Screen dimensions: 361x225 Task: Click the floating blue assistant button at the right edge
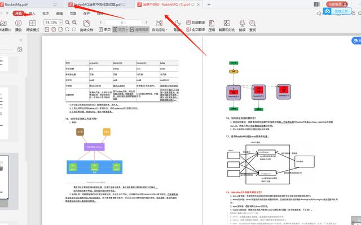[x=356, y=41]
